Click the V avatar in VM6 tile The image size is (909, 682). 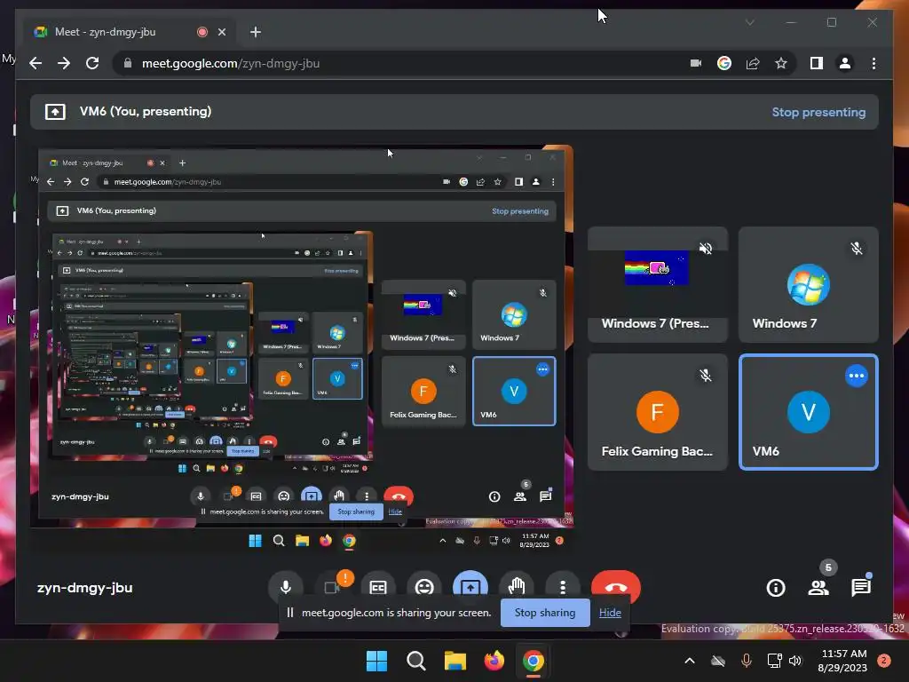[x=808, y=412]
